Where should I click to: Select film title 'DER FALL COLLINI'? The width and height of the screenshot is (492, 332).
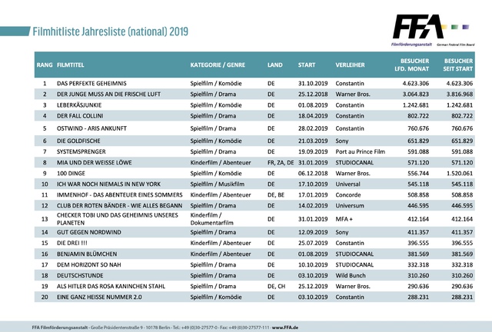click(80, 116)
